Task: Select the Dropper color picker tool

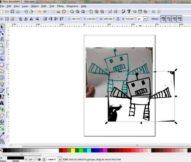Action: (x=2, y=135)
